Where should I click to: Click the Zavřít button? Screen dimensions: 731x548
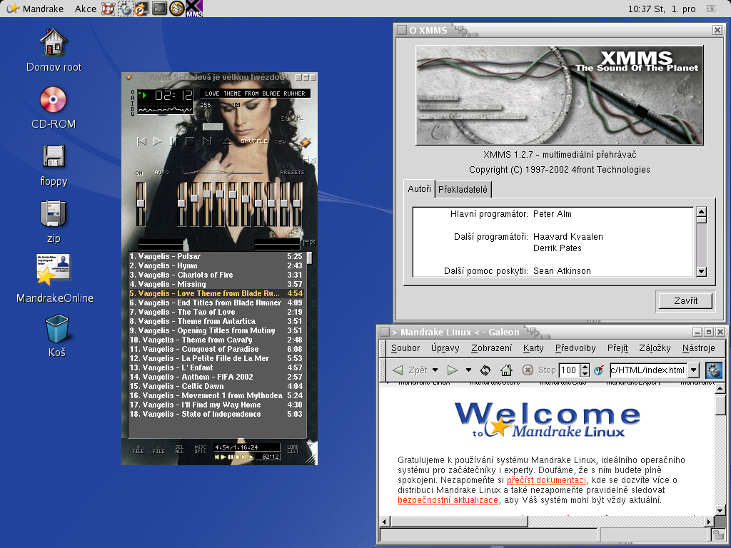pos(685,300)
